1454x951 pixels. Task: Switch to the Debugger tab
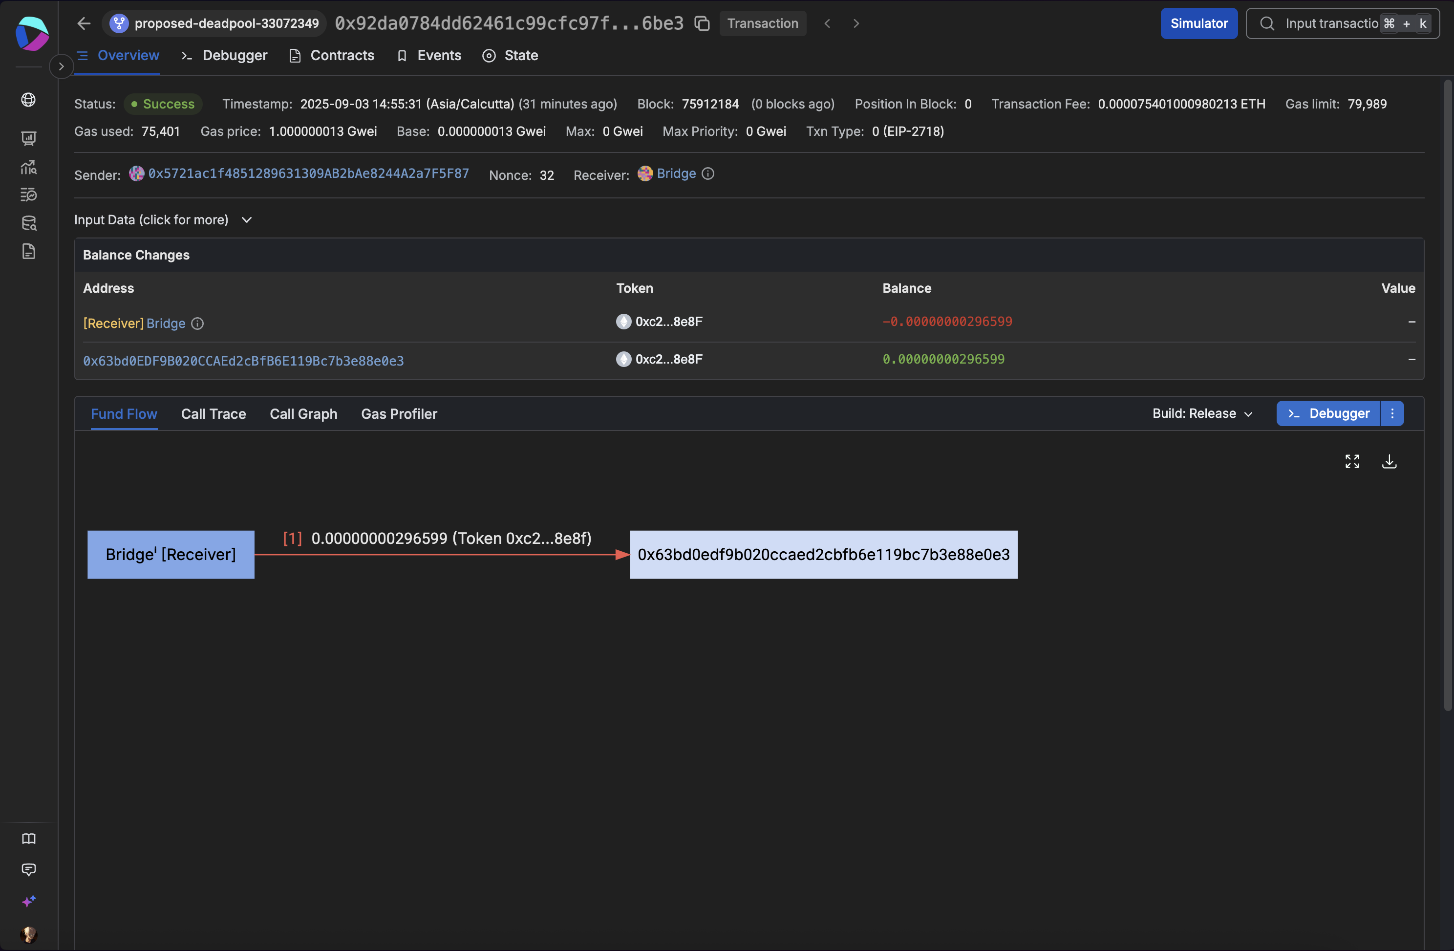point(224,55)
